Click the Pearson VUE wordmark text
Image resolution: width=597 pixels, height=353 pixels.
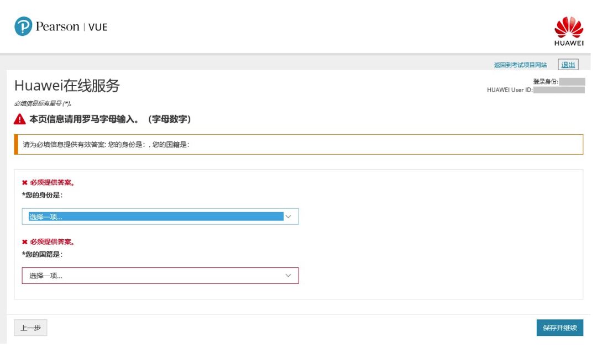coord(71,27)
